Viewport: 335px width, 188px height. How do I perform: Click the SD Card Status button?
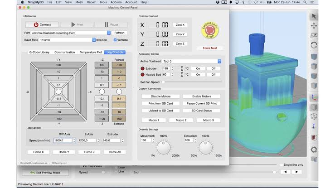click(x=202, y=111)
